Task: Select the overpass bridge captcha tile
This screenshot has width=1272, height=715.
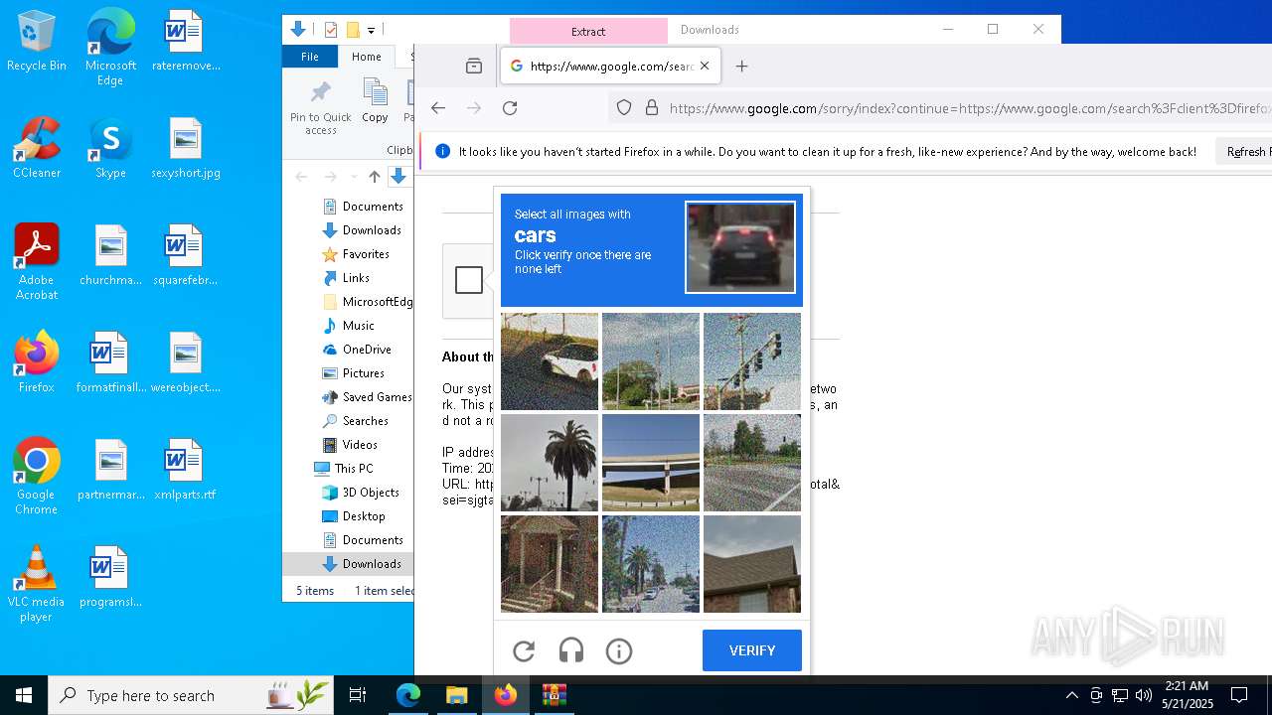Action: (651, 463)
